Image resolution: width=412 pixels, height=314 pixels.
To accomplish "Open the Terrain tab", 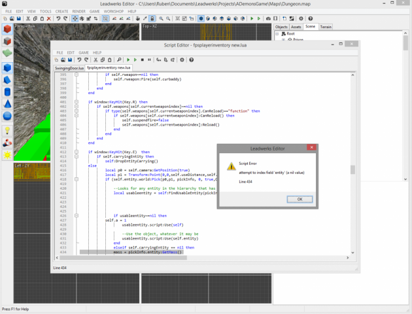I will coord(326,27).
